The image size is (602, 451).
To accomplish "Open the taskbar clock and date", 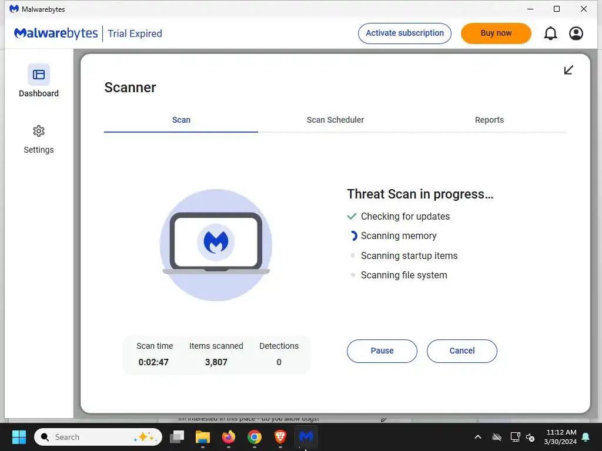I will [560, 437].
